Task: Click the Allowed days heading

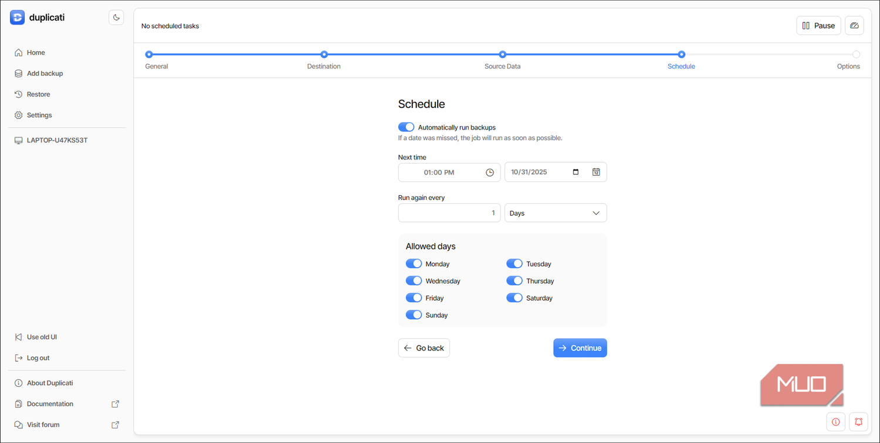Action: tap(431, 247)
